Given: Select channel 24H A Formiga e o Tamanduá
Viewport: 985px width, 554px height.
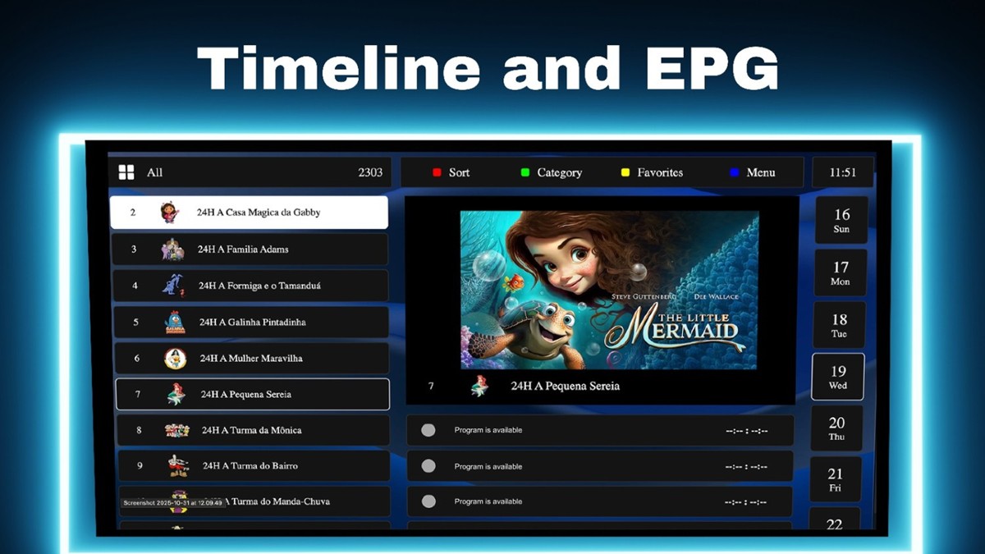Looking at the screenshot, I should [250, 286].
